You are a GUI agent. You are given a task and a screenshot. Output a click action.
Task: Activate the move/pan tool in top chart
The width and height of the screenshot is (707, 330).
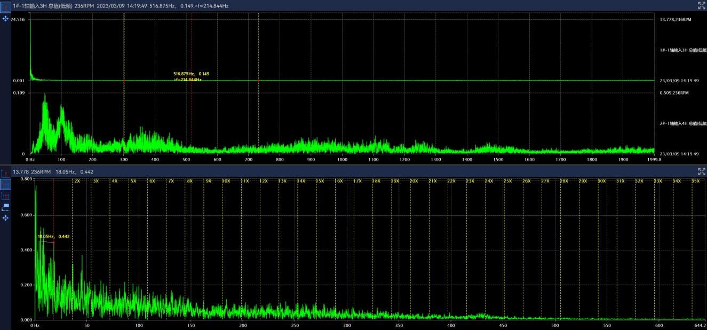[5, 19]
